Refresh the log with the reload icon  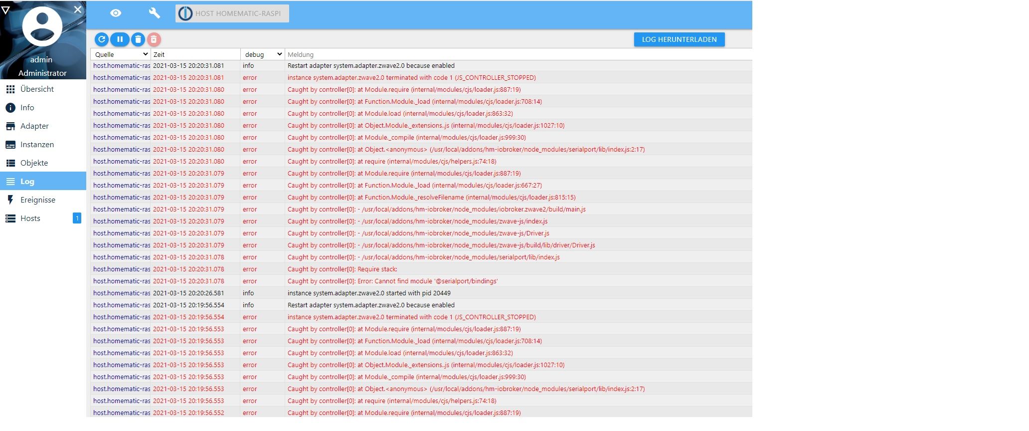(102, 39)
